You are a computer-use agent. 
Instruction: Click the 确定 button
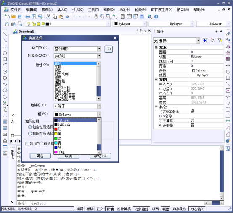click(x=40, y=156)
